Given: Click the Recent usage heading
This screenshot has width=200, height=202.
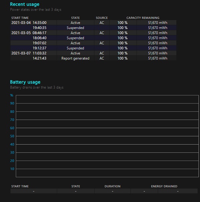Looking at the screenshot, I should coord(25,4).
